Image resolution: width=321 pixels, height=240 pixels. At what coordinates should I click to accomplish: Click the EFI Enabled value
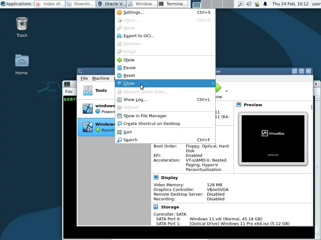point(194,156)
